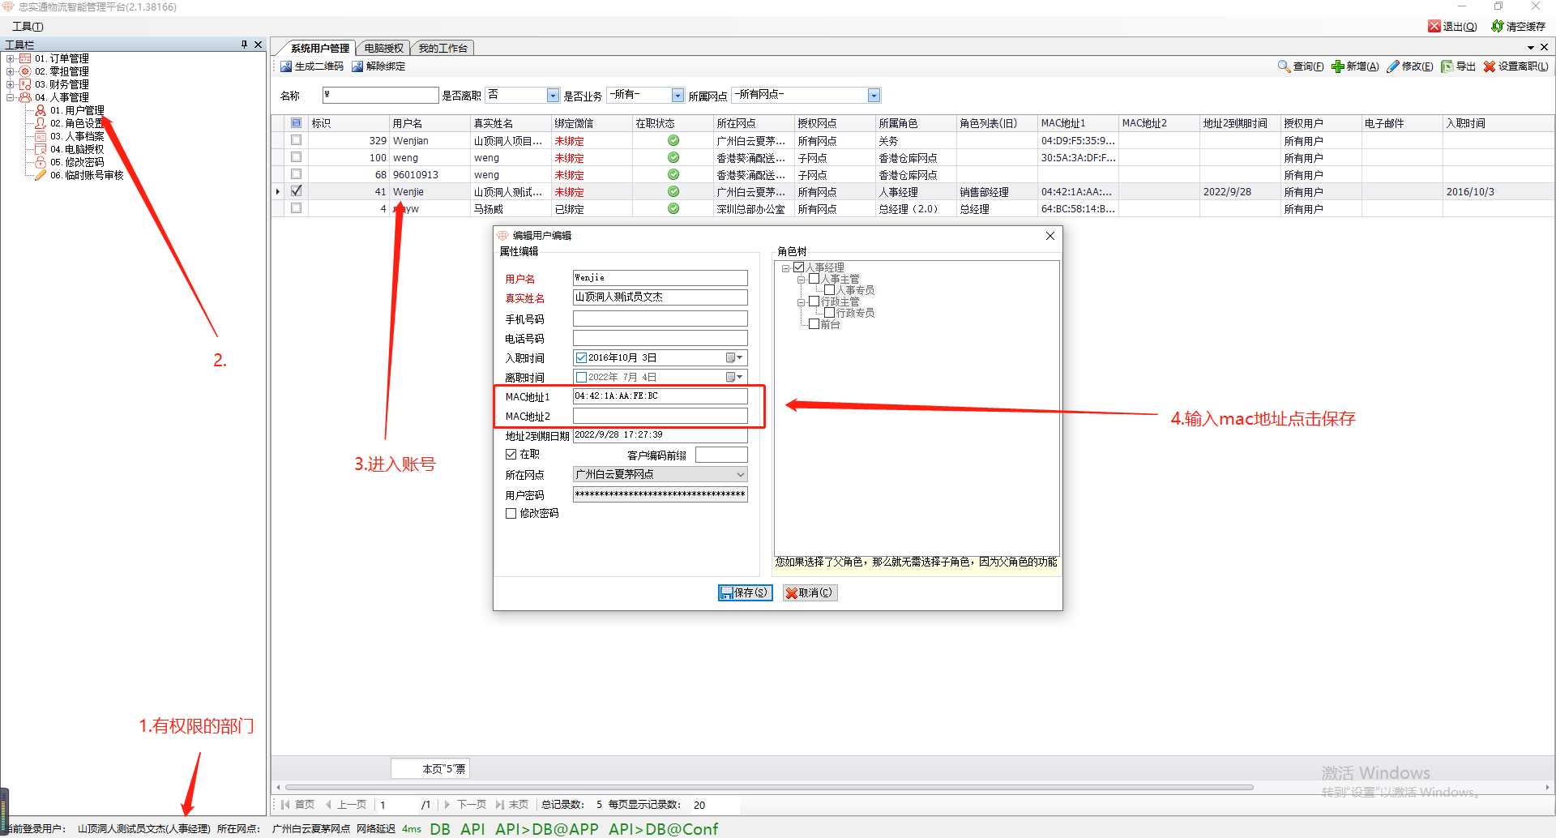Click the 查询 search magnifier icon
1556x838 pixels.
tap(1284, 66)
